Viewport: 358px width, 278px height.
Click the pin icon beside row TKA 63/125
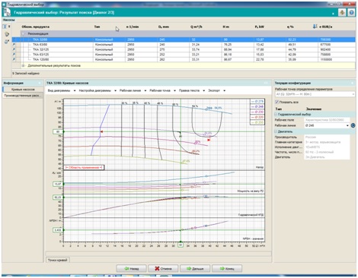coord(14,55)
